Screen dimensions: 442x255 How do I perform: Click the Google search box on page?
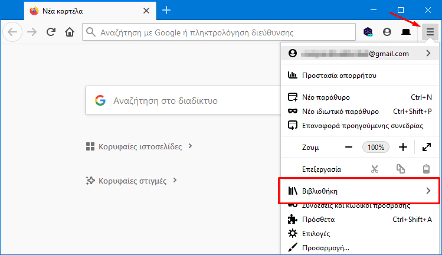(x=183, y=100)
